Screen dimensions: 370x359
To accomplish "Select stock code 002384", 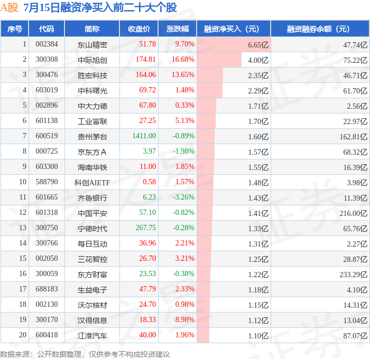I will click(x=47, y=44).
